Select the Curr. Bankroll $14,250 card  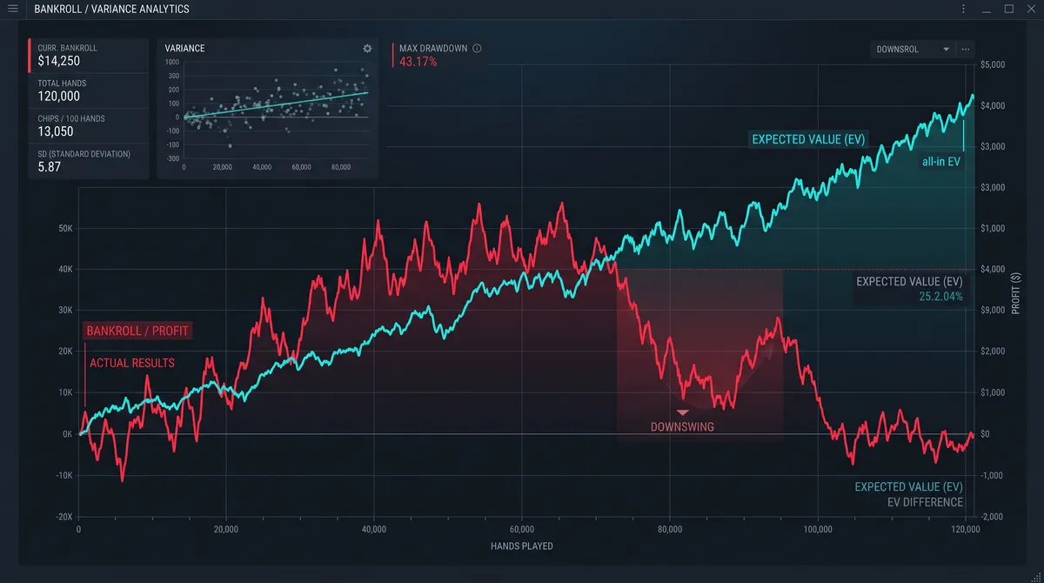pos(89,56)
